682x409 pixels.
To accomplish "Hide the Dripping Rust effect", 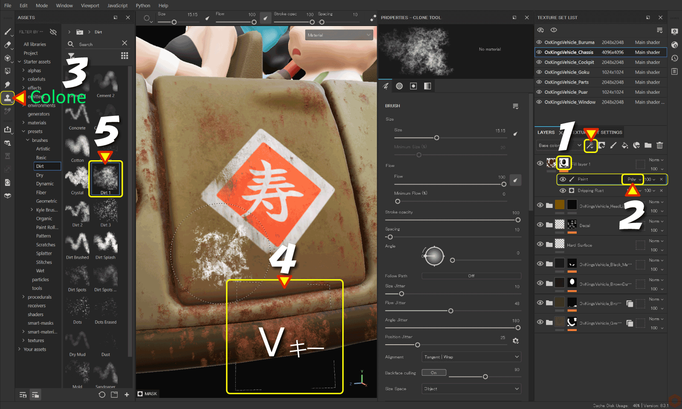I will [563, 190].
